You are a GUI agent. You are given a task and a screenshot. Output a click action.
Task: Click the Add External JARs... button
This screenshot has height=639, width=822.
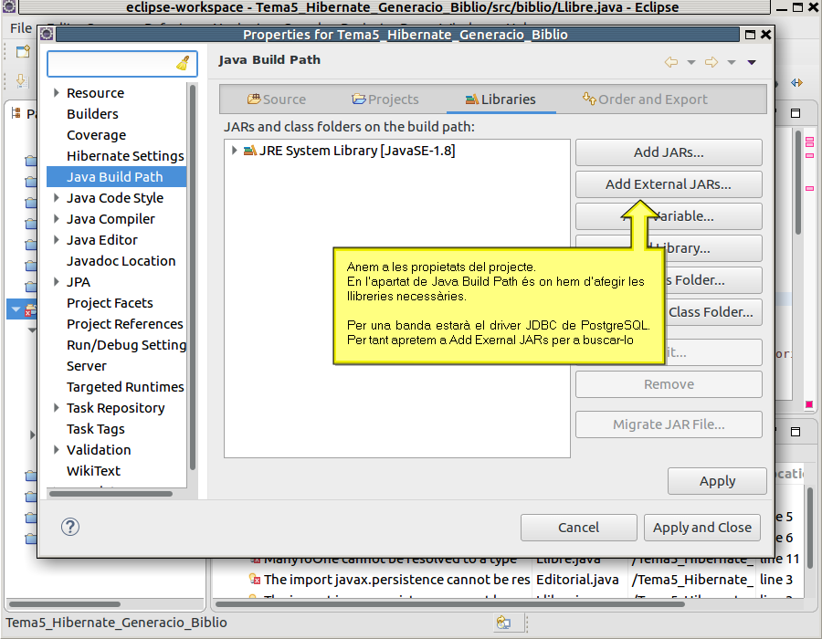pos(669,184)
